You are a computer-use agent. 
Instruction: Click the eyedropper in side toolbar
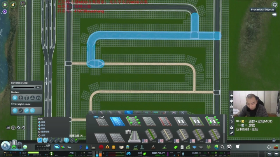pyautogui.click(x=232, y=133)
